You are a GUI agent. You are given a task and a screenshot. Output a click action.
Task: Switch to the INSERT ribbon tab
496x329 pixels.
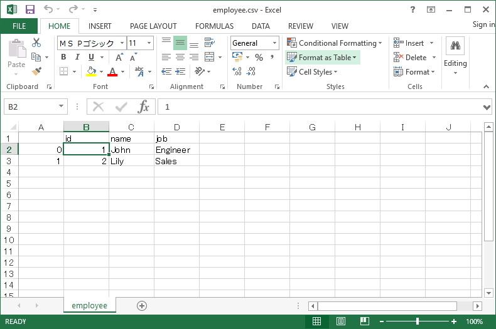(100, 26)
